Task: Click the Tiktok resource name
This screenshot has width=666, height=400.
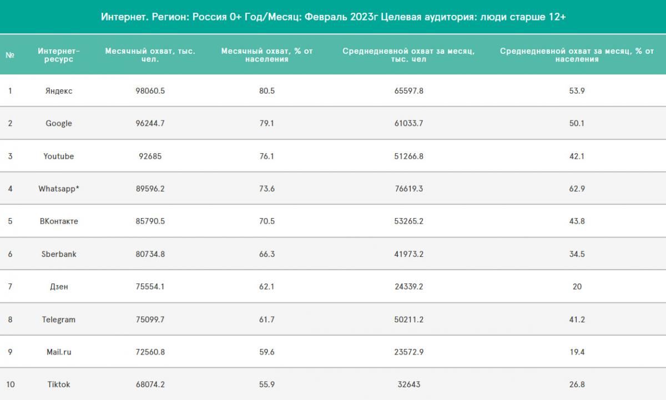Action: tap(59, 384)
